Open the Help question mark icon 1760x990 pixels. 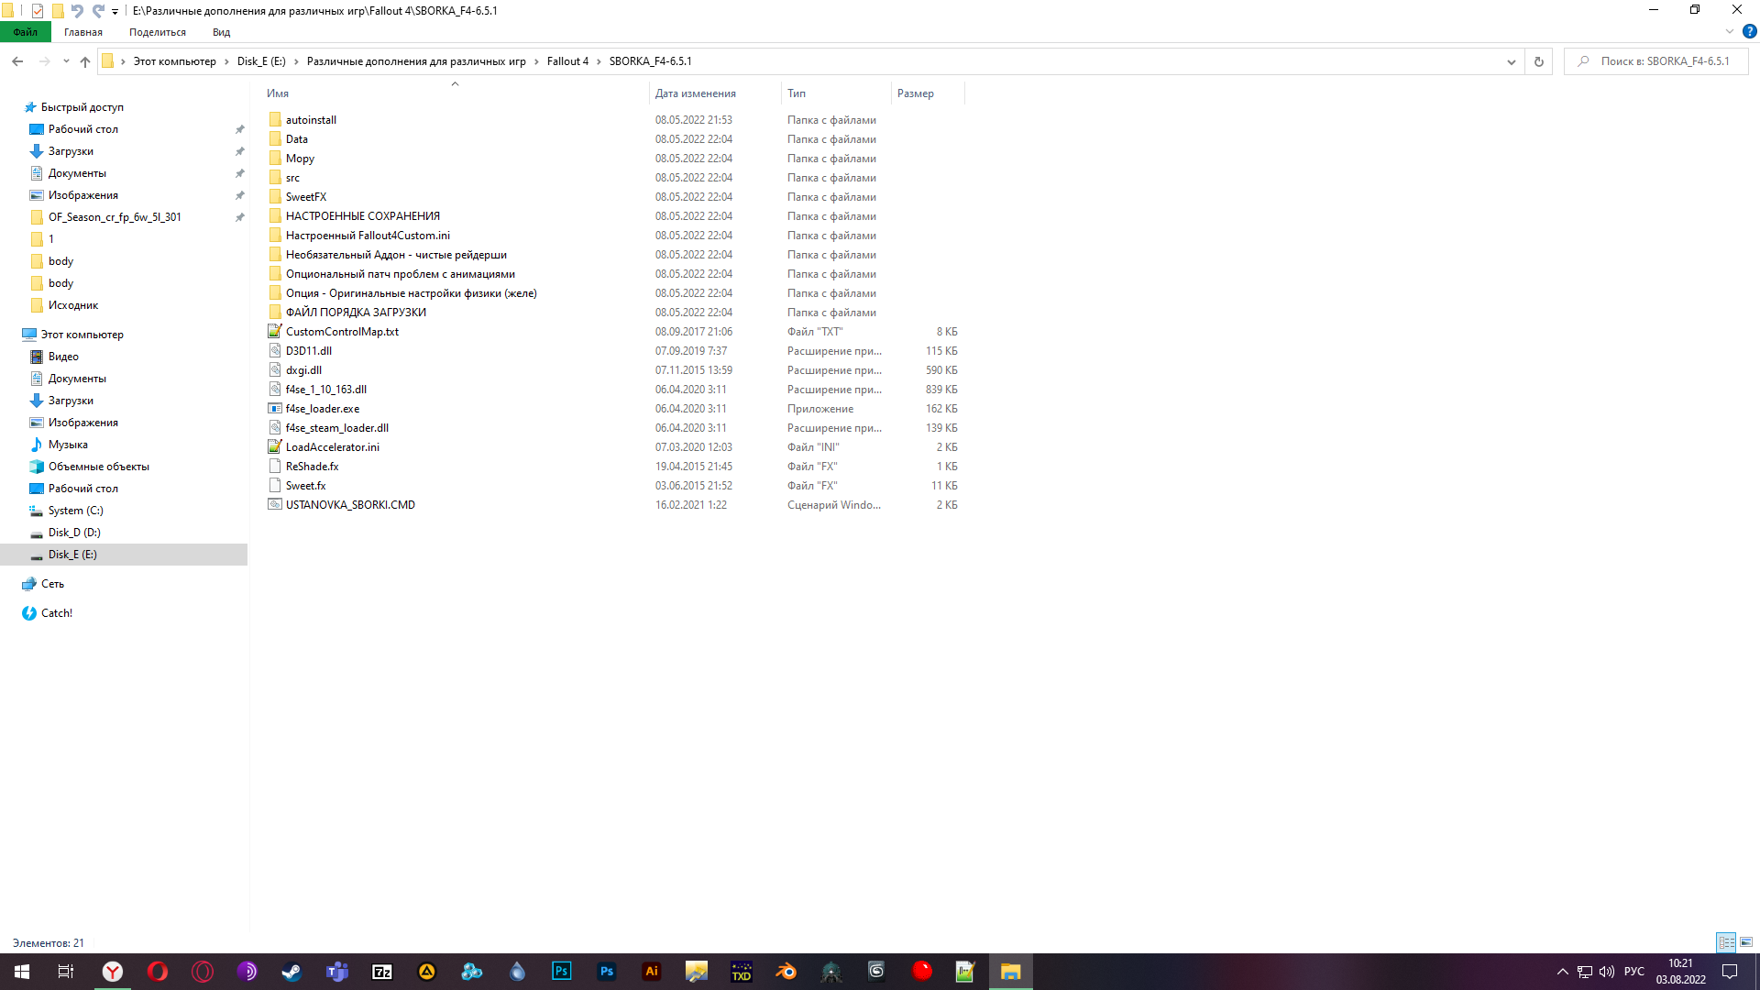[x=1749, y=31]
